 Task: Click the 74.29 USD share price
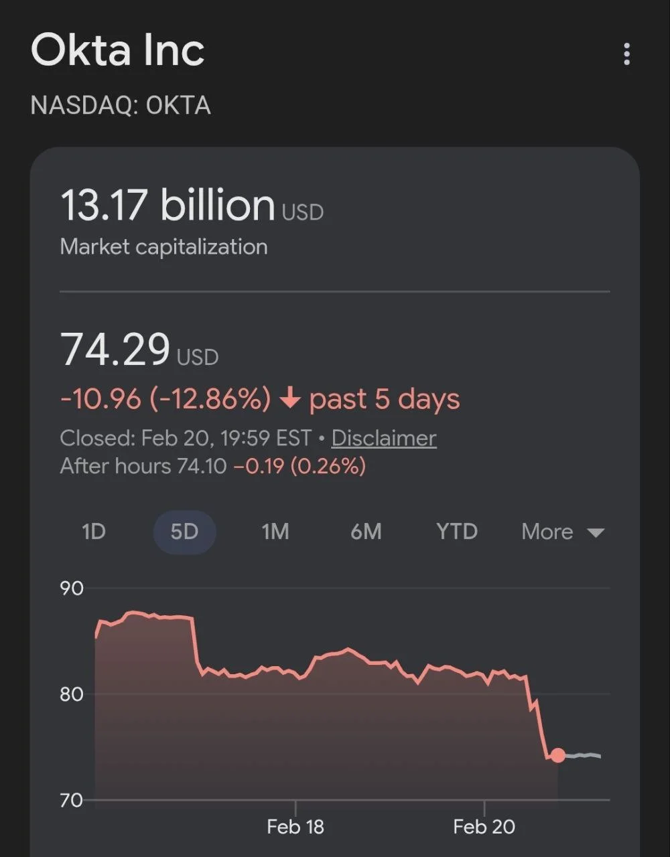tap(115, 349)
